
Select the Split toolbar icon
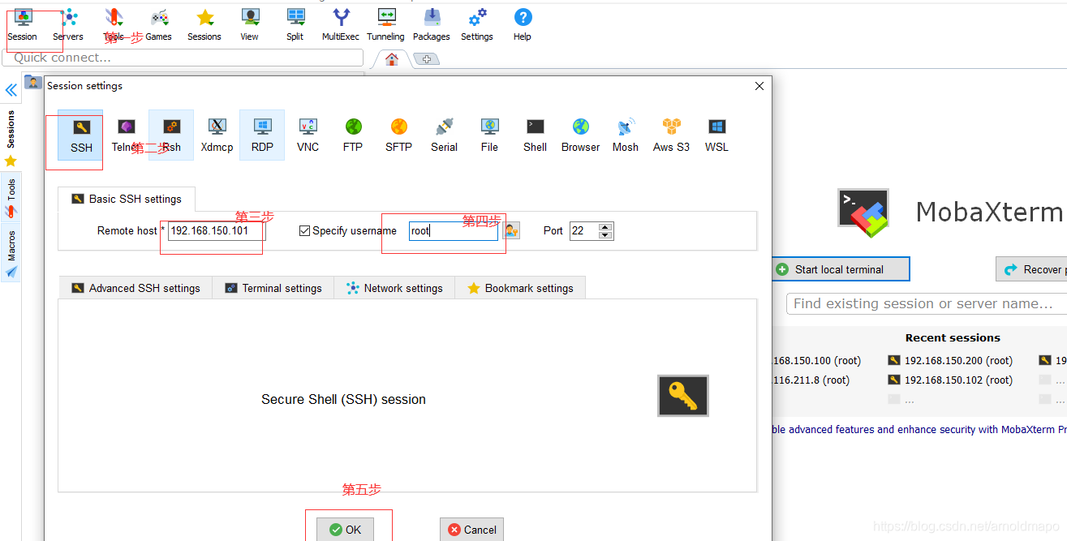[x=295, y=25]
